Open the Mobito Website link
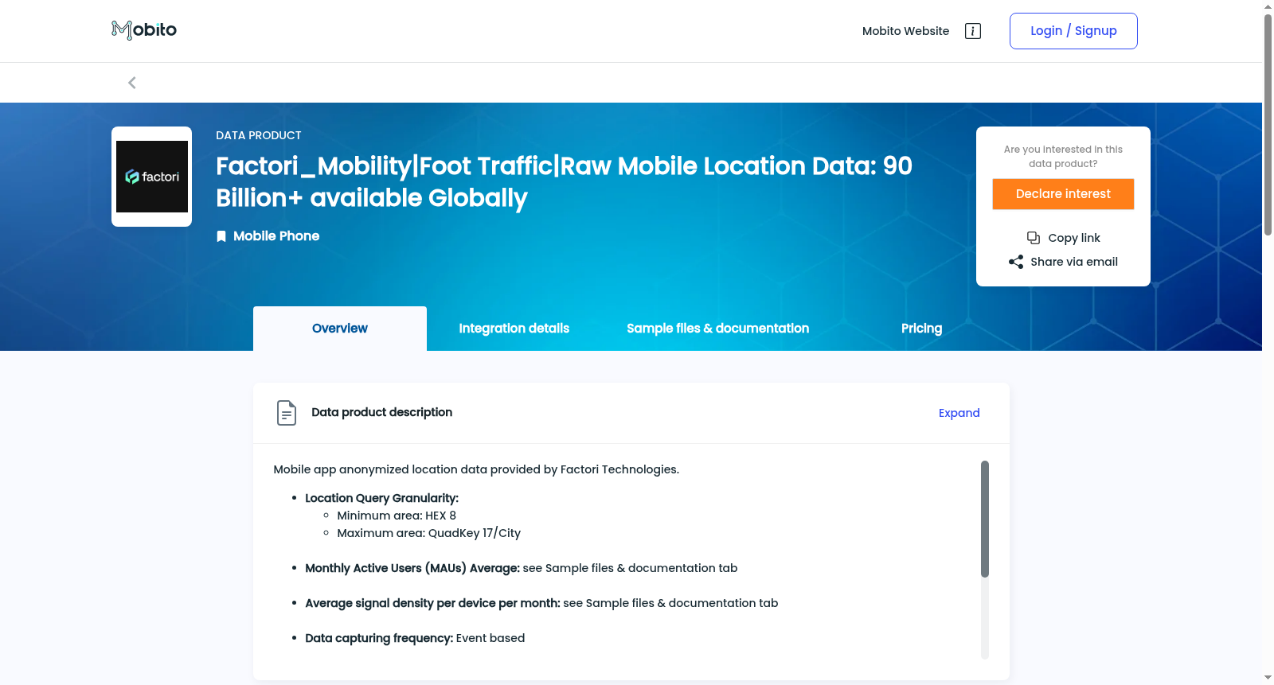1274x685 pixels. point(905,31)
